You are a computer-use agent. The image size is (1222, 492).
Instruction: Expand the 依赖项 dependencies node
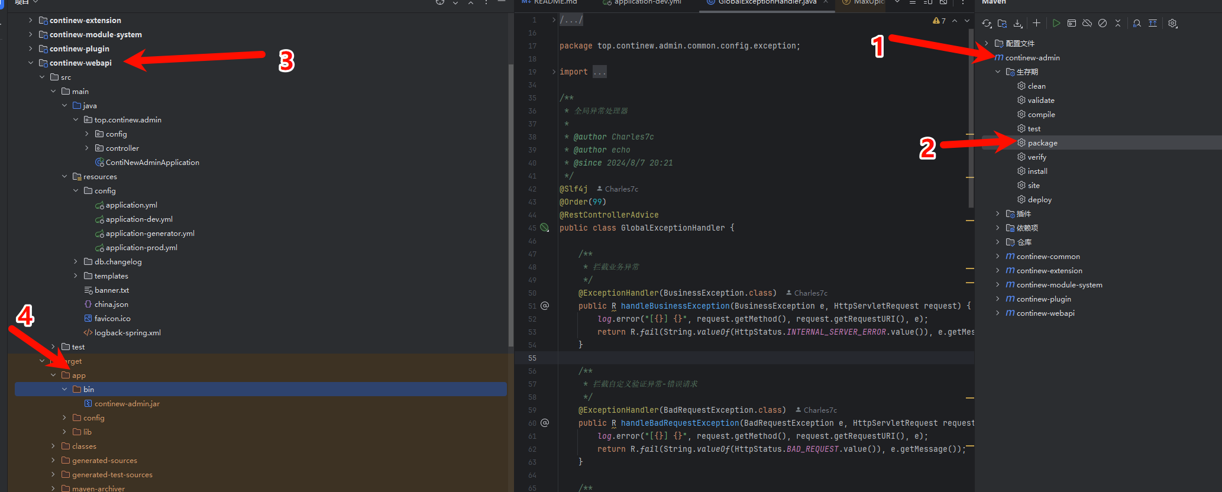(x=998, y=228)
